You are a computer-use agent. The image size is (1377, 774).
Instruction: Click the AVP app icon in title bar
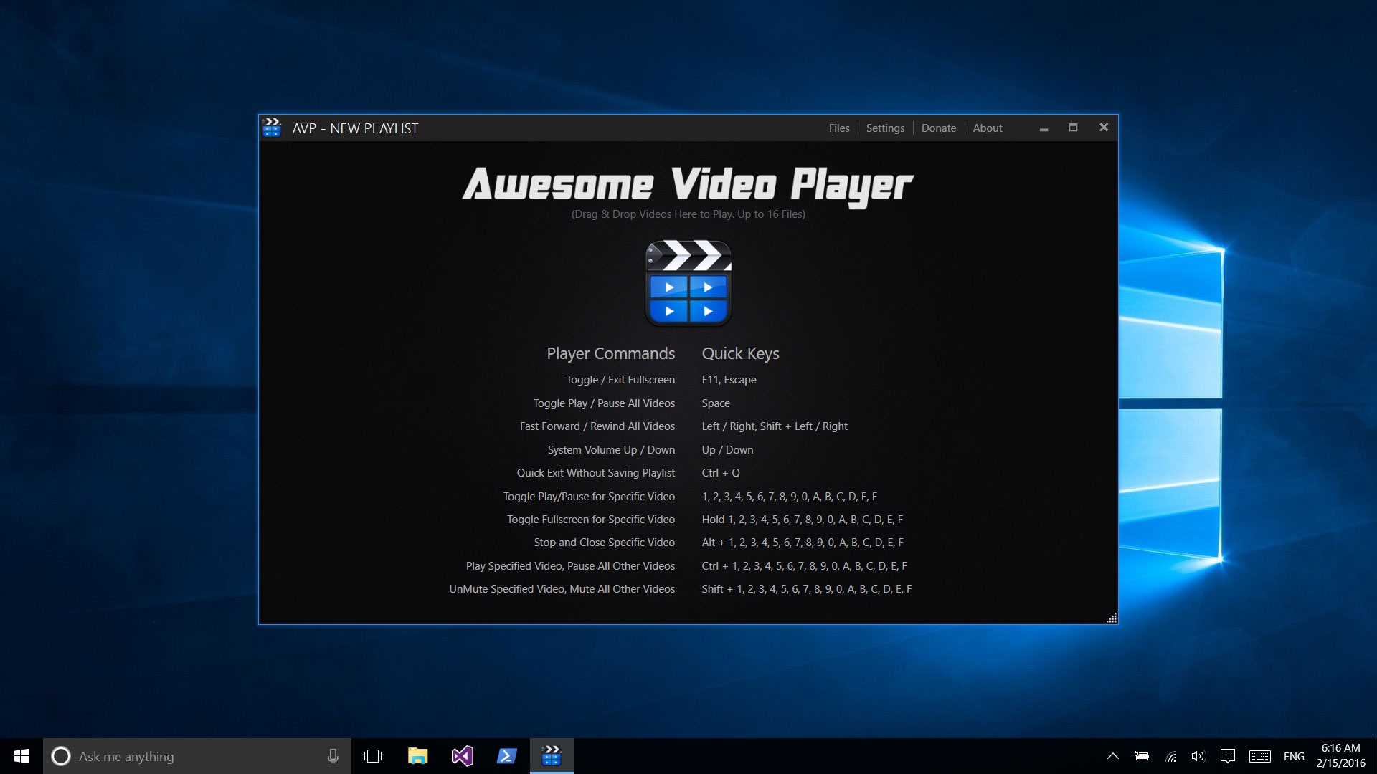[272, 128]
